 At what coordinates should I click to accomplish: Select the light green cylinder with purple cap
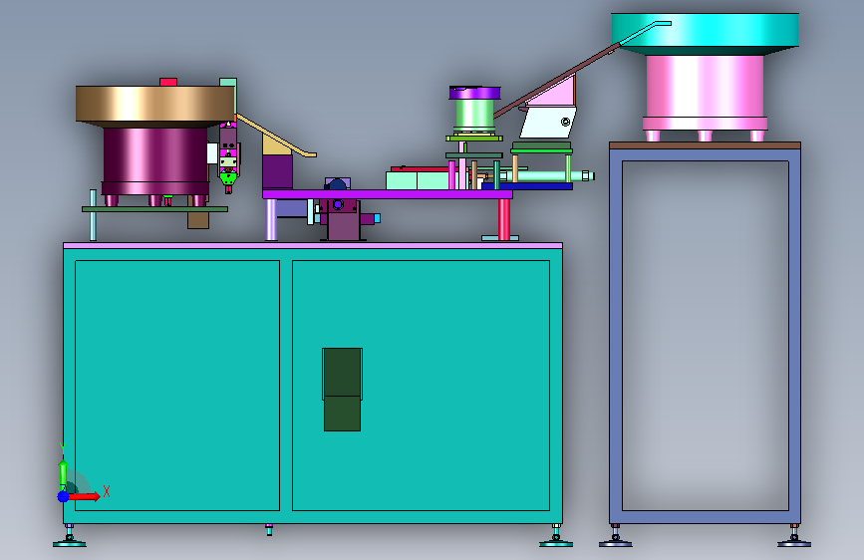[474, 116]
